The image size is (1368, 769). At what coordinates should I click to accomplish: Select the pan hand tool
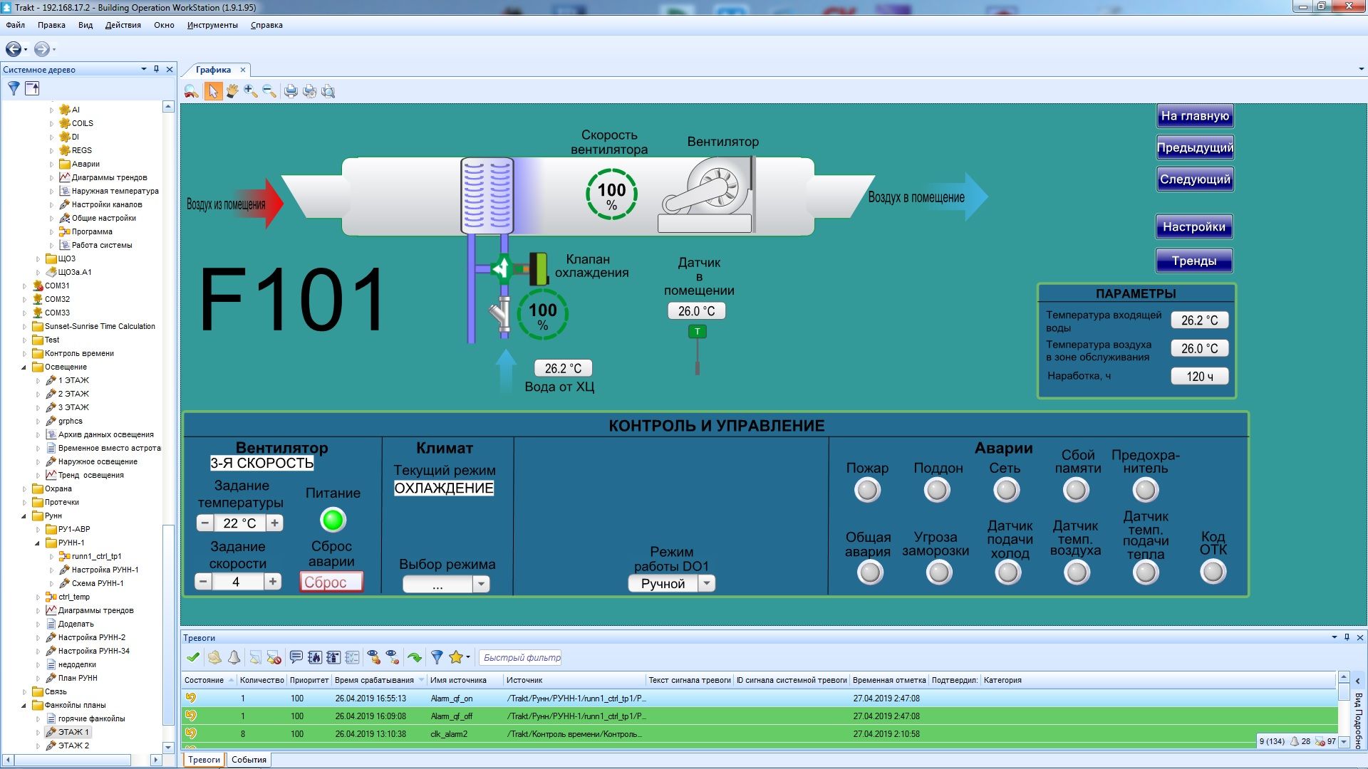[x=232, y=91]
